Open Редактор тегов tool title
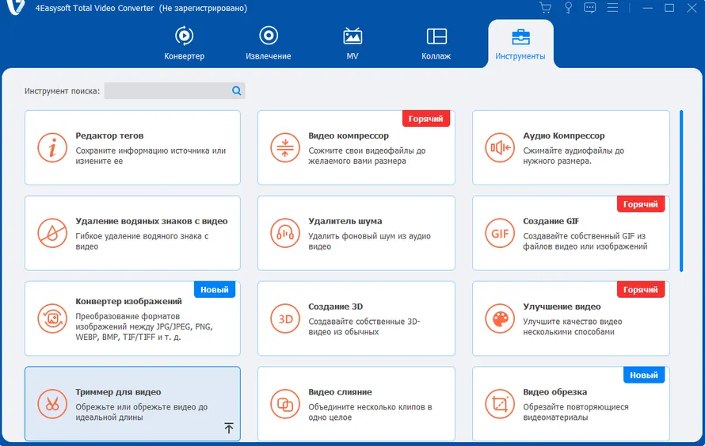 click(109, 135)
